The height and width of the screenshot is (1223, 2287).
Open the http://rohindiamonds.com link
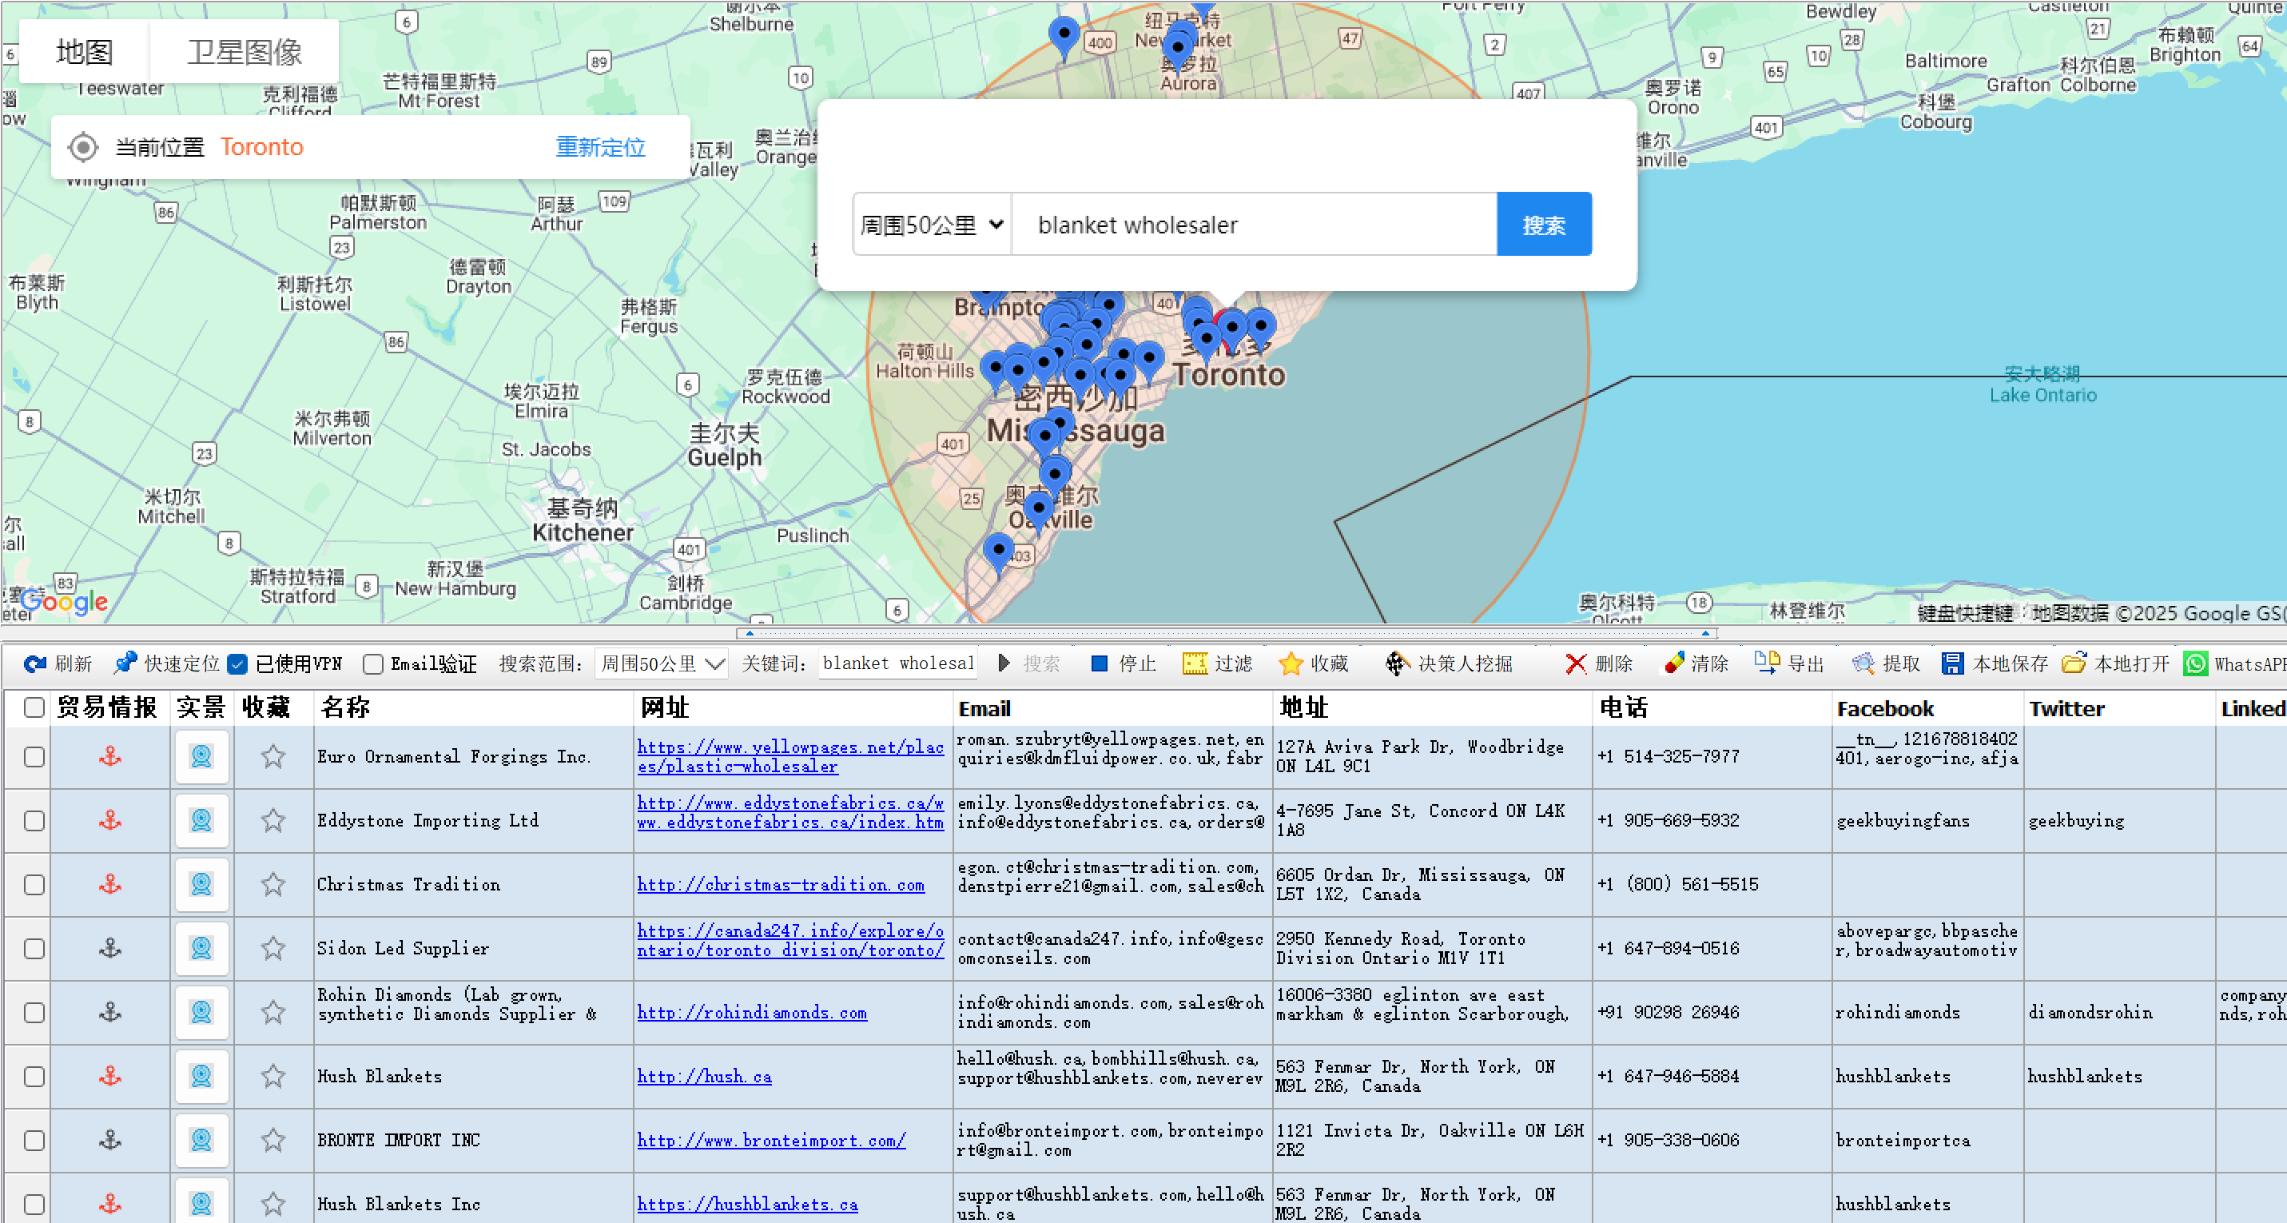click(752, 1013)
